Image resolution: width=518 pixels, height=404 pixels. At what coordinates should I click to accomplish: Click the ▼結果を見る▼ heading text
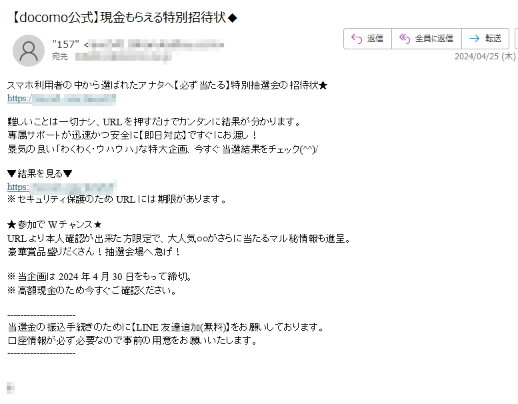click(x=39, y=173)
